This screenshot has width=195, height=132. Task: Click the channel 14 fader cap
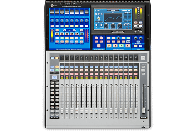click(126, 110)
